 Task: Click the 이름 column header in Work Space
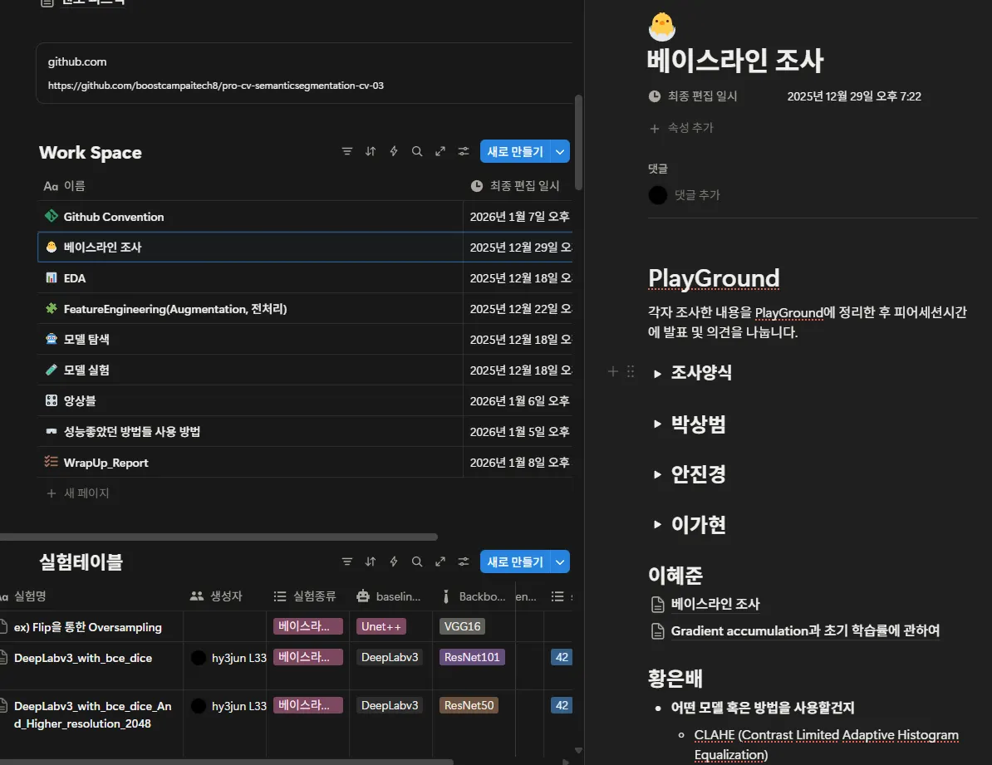(x=251, y=186)
